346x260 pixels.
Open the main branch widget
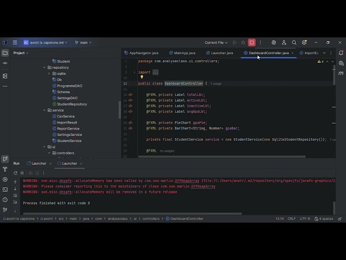pos(84,42)
